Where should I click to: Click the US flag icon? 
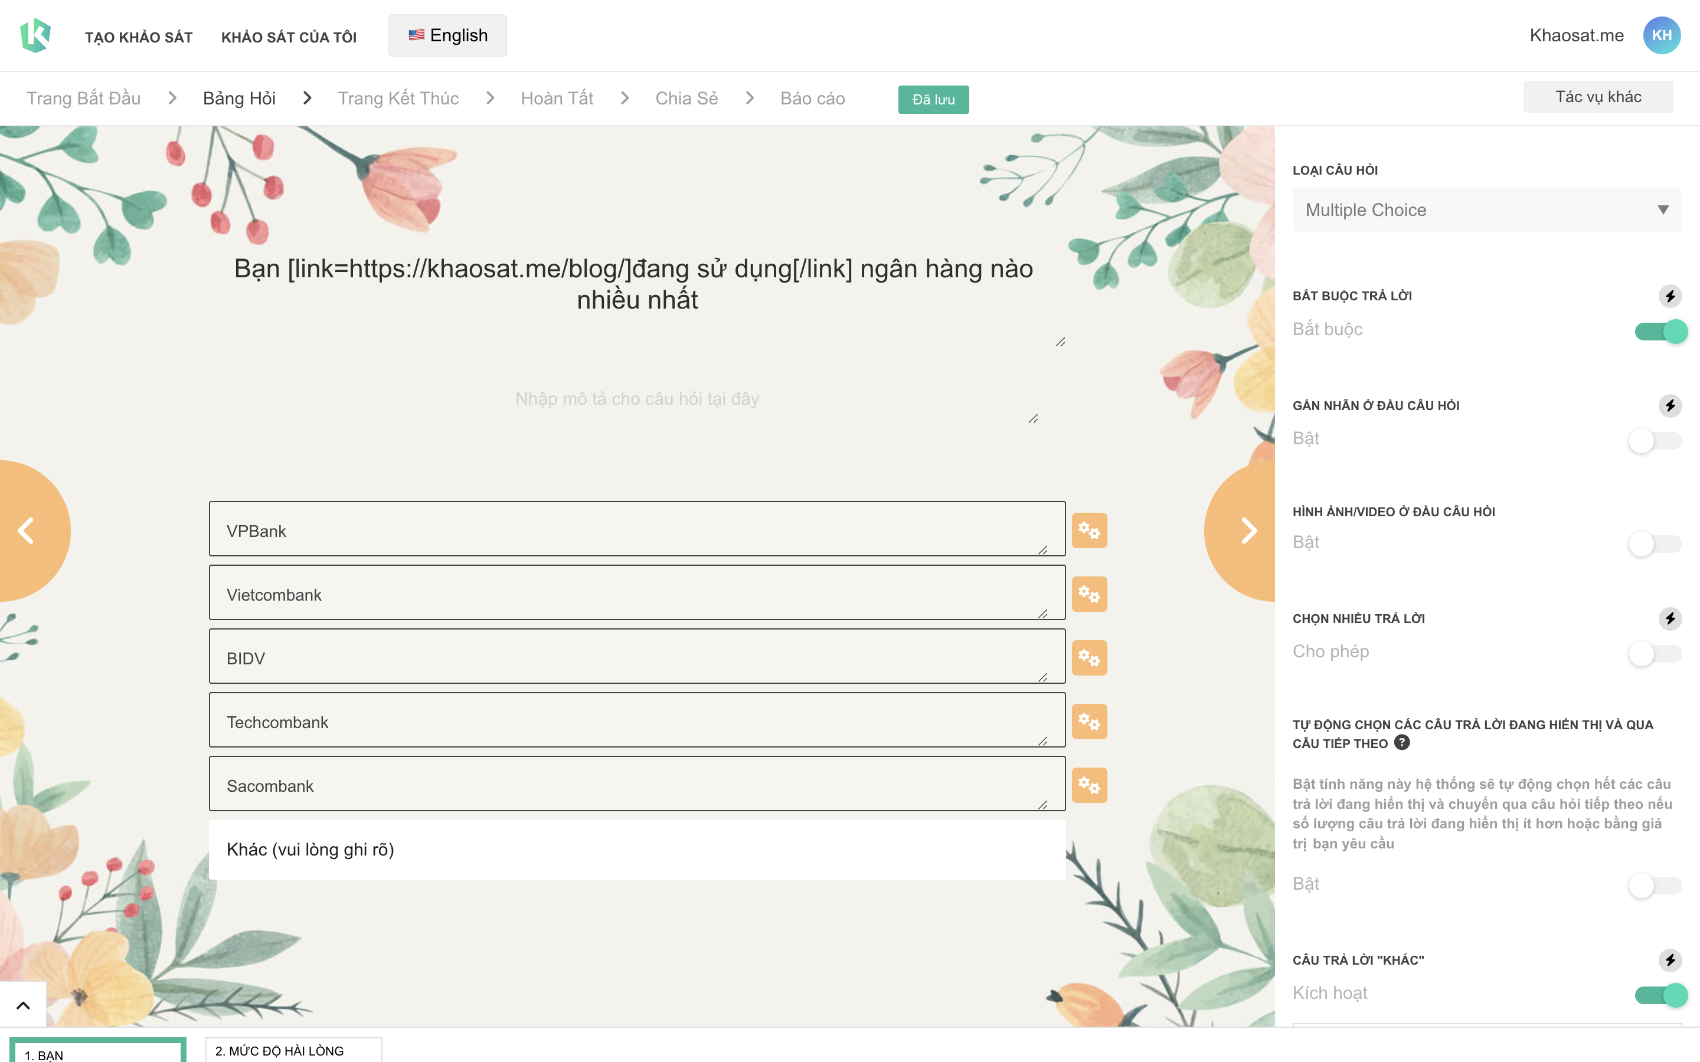tap(417, 34)
